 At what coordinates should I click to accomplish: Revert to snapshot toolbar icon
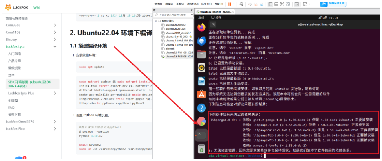[x=256, y=4]
